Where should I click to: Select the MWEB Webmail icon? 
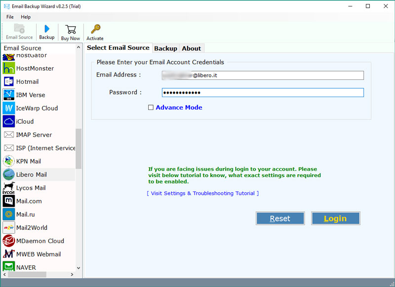tap(9, 254)
